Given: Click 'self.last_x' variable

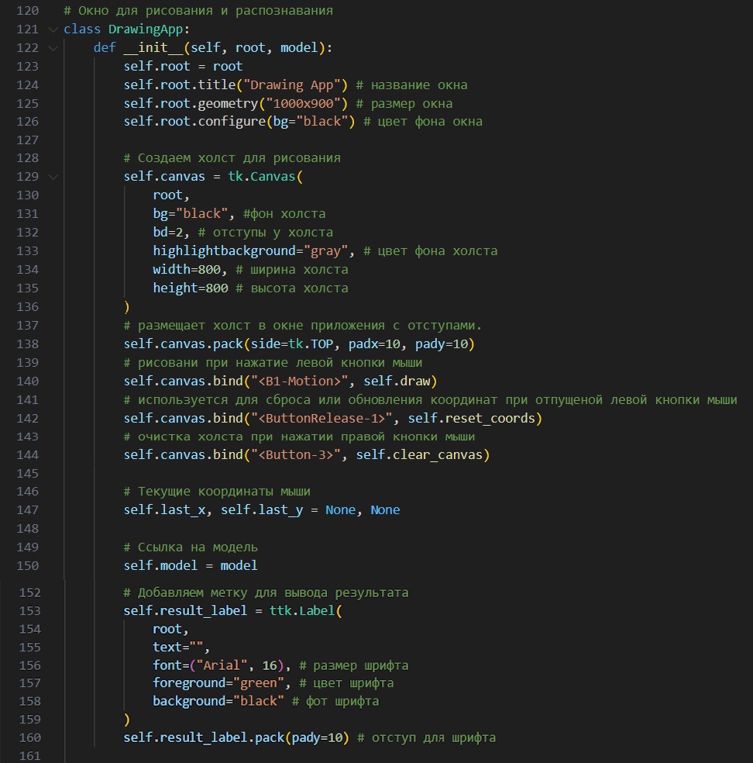Looking at the screenshot, I should (164, 510).
